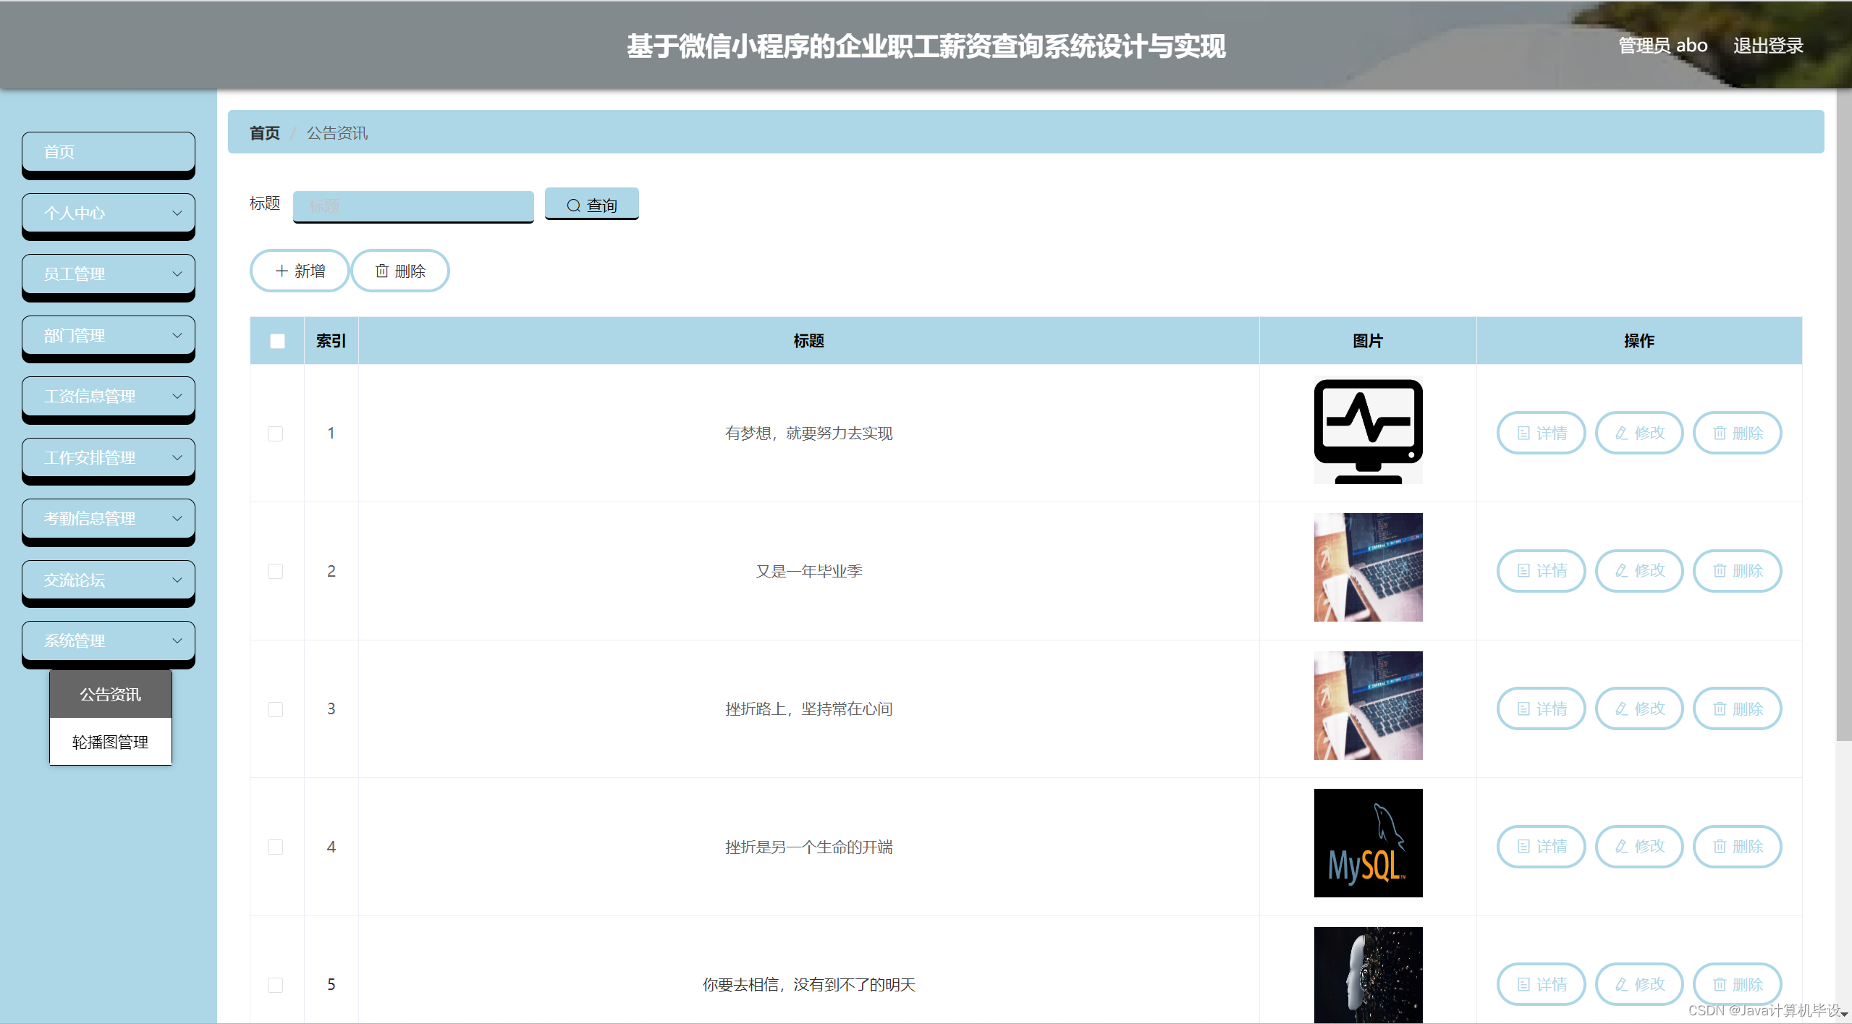Select 轮播图管理 submenu item
This screenshot has width=1852, height=1024.
pyautogui.click(x=110, y=742)
